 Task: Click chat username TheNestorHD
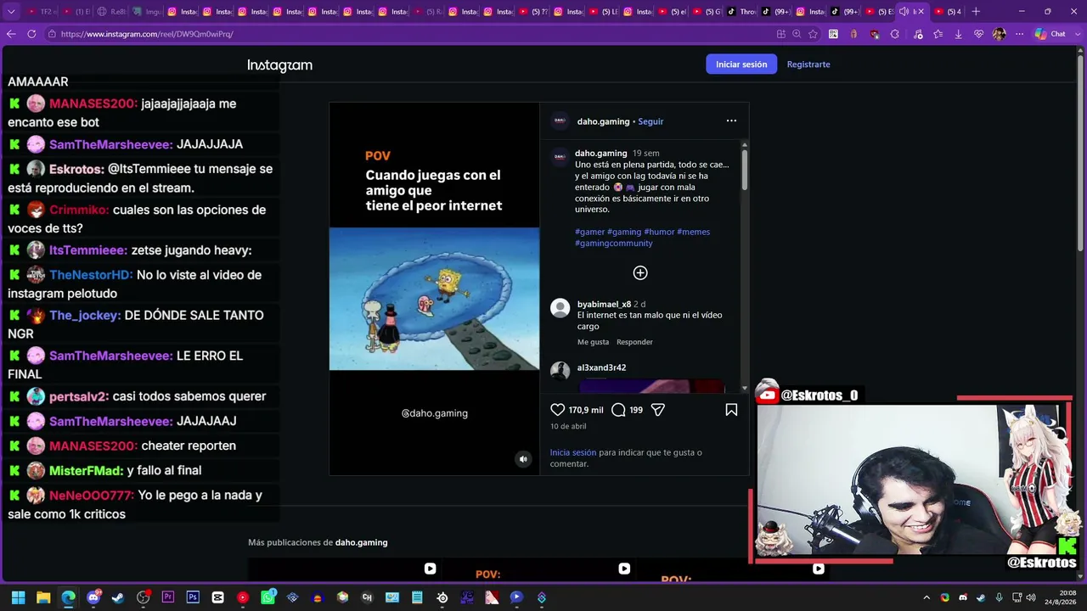tap(91, 275)
